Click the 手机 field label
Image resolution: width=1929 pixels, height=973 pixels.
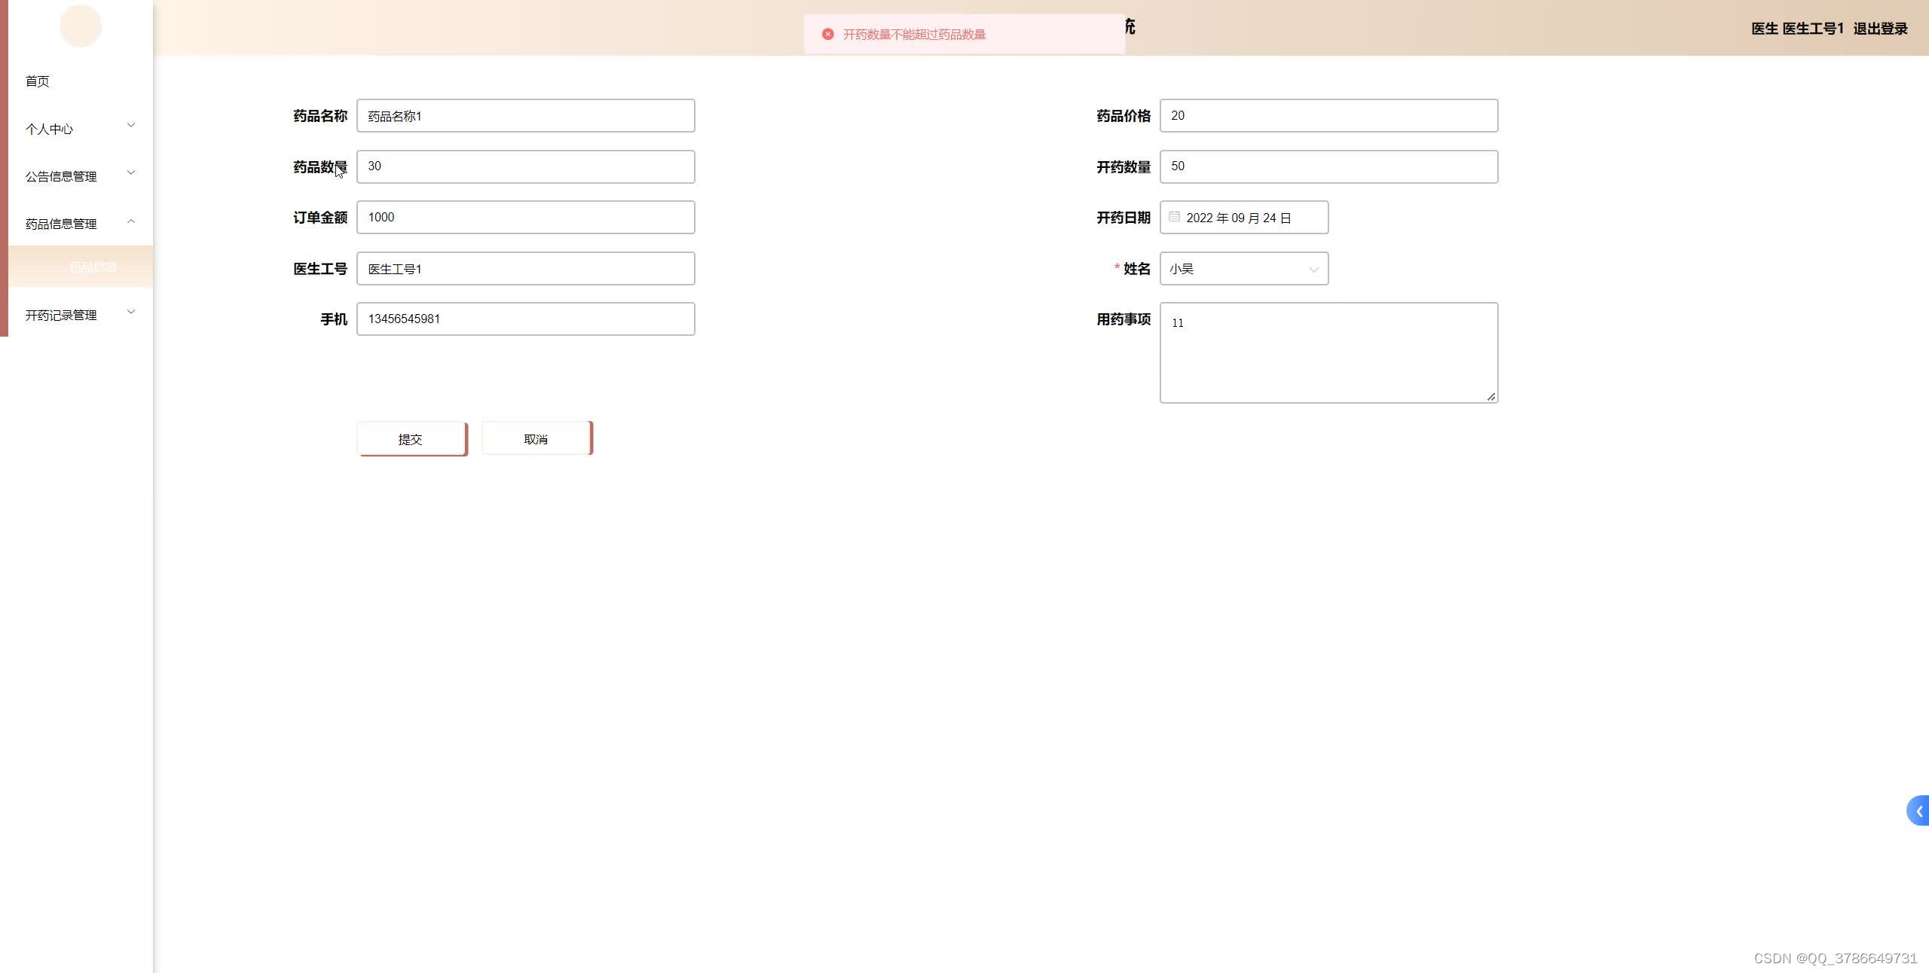pos(334,319)
